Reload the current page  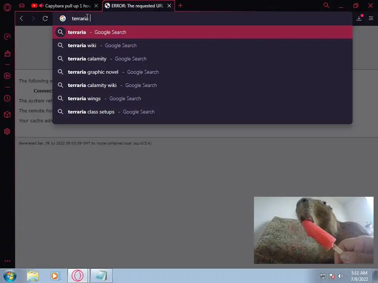45,18
